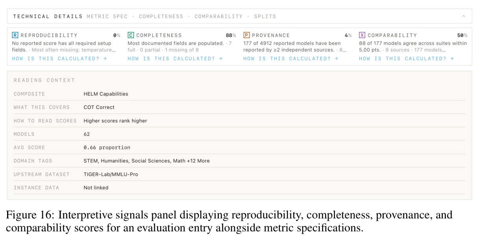Click the blue R Reproducibility icon
479x240 pixels.
pos(15,35)
